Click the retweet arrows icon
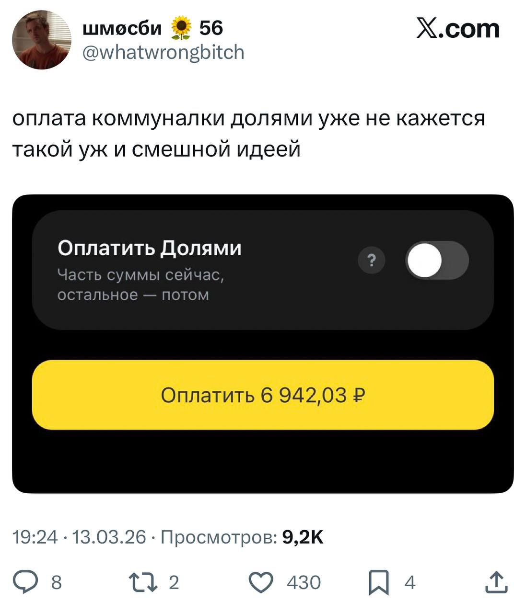 144,582
